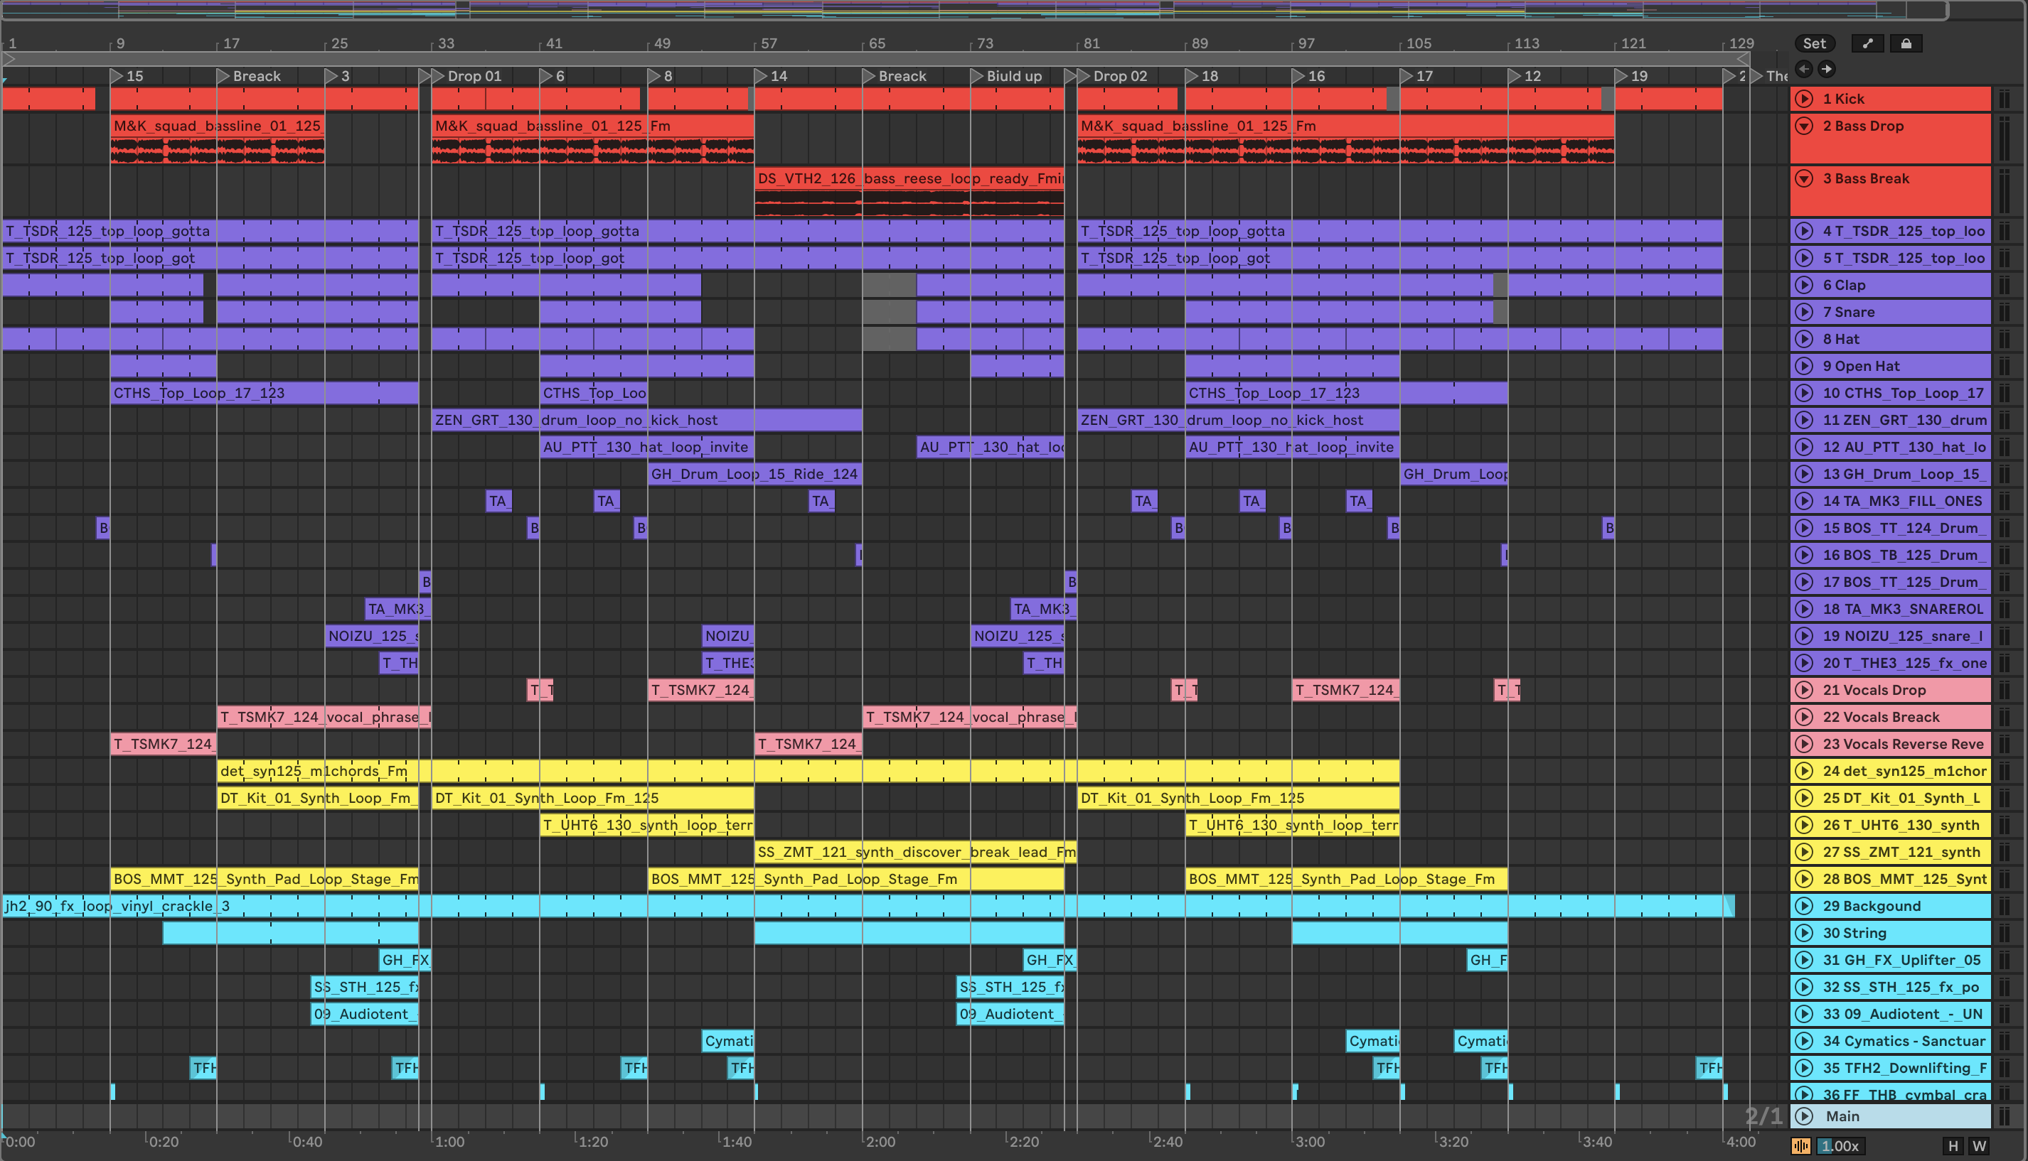This screenshot has height=1161, width=2028.
Task: Jump to previous locator arrow
Action: click(1804, 69)
